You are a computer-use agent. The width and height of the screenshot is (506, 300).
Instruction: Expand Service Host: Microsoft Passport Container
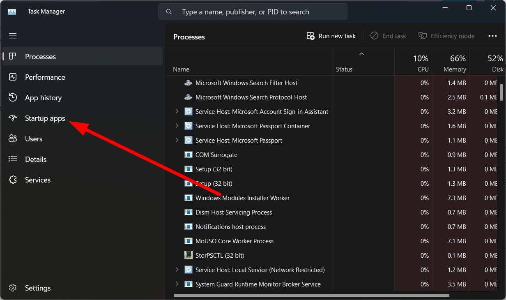pos(177,126)
